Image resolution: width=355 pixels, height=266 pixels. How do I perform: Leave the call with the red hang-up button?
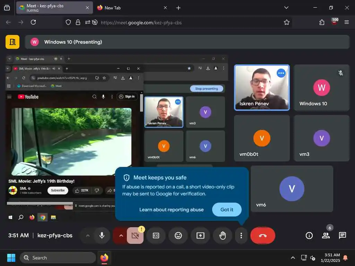click(x=263, y=236)
